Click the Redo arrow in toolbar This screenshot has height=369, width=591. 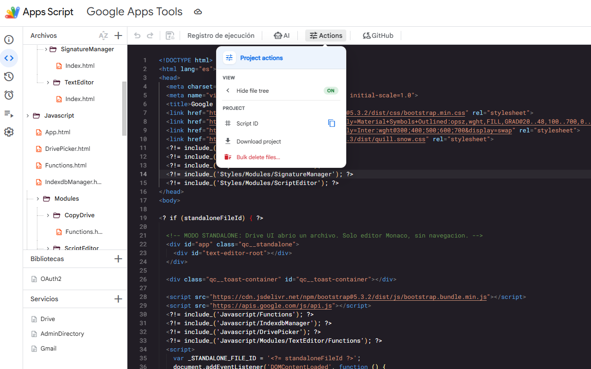click(150, 36)
